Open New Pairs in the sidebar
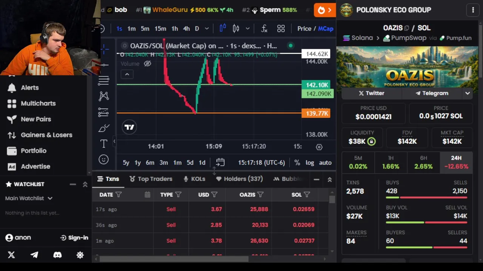The width and height of the screenshot is (483, 271). coord(29,119)
